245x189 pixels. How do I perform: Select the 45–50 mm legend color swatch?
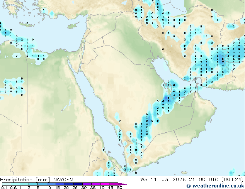114,184
